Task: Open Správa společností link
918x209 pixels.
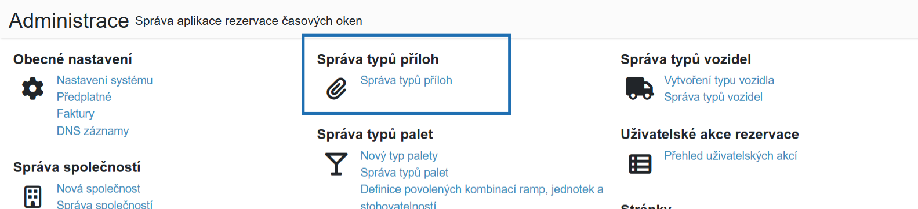Action: (104, 204)
